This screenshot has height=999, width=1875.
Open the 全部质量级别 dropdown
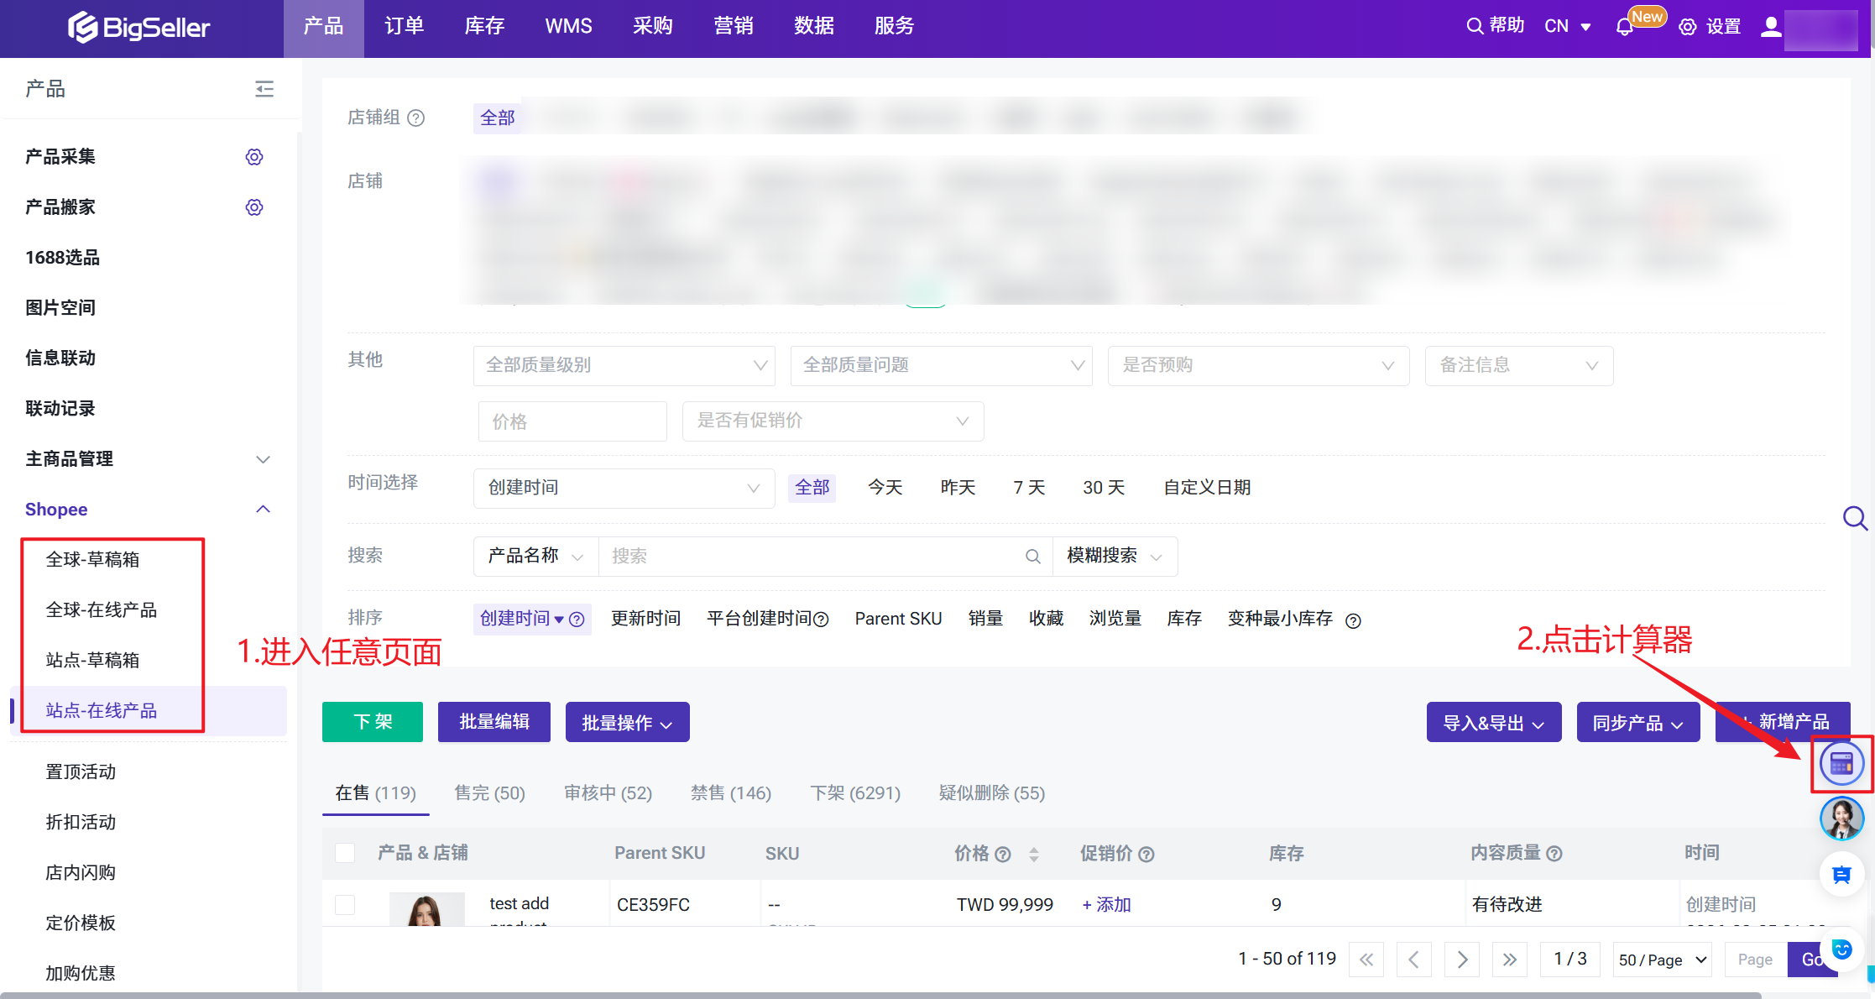pyautogui.click(x=624, y=365)
